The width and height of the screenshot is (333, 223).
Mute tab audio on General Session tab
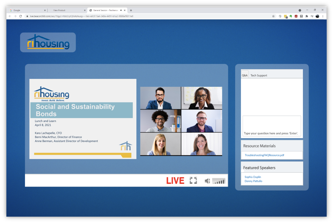pyautogui.click(x=121, y=10)
